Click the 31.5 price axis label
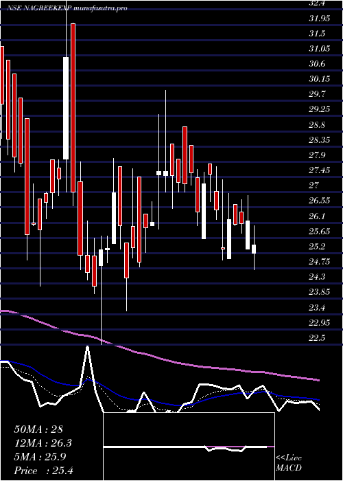 tap(317, 34)
